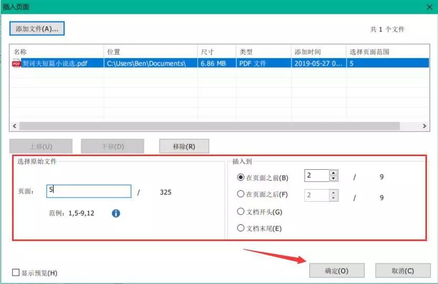This screenshot has width=438, height=284.
Task: Click the PDF file icon in the list
Action: click(16, 63)
